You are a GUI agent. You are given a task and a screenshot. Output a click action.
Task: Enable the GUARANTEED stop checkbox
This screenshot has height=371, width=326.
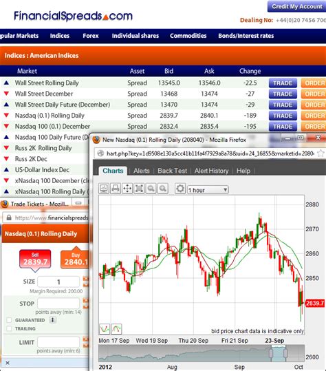point(9,320)
